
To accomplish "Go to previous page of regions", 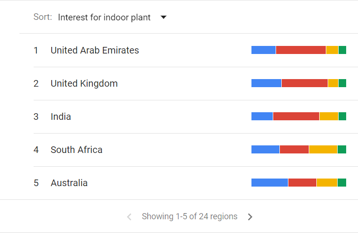I will pyautogui.click(x=129, y=217).
